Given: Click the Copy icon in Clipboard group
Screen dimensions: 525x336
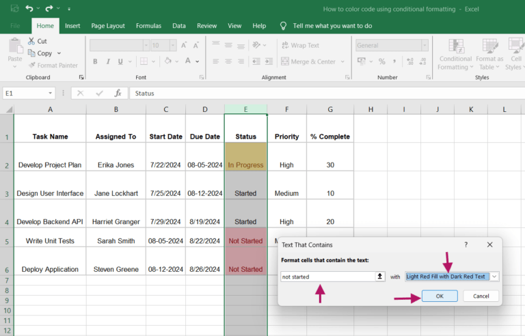Looking at the screenshot, I should (x=32, y=53).
